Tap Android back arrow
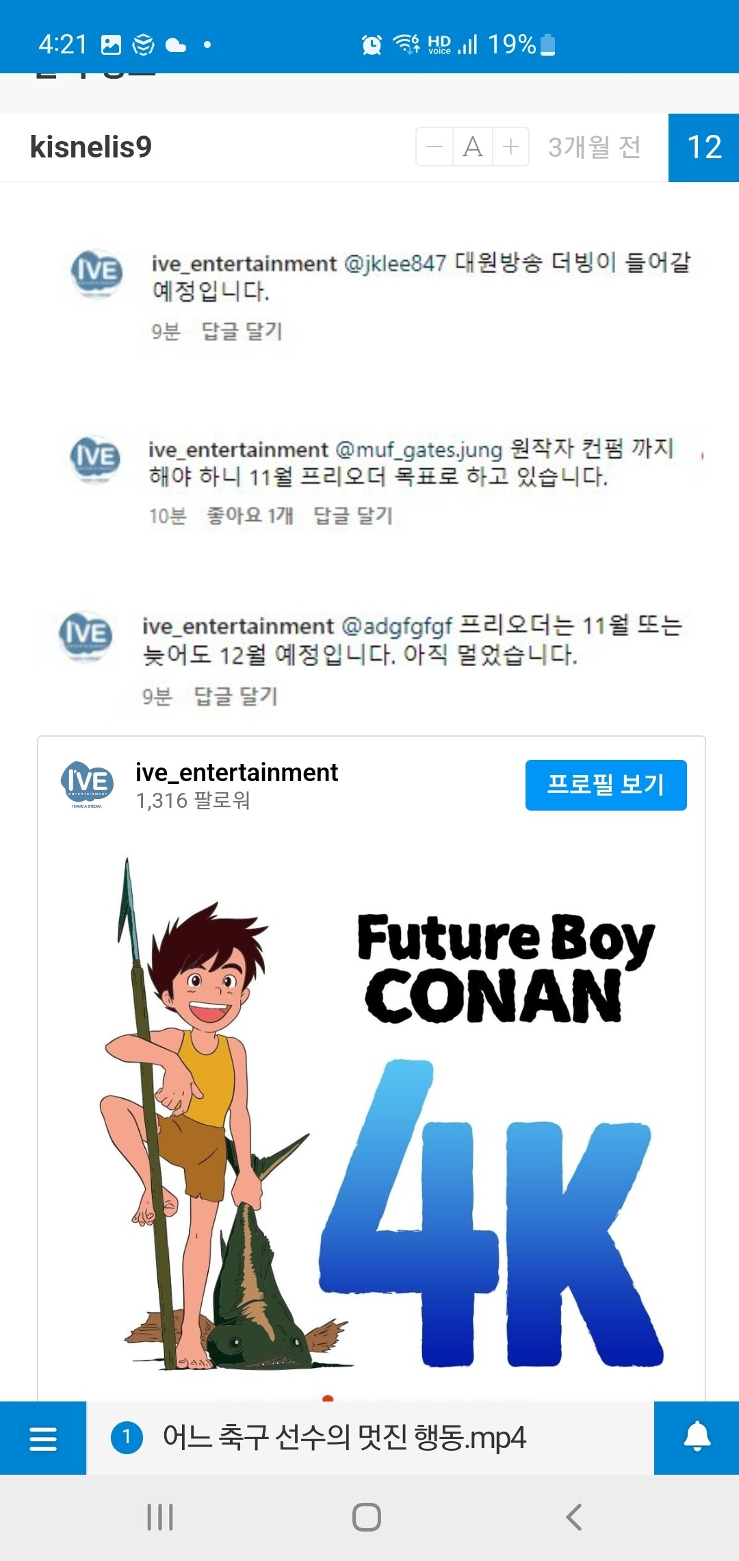The image size is (739, 1561). [574, 1517]
